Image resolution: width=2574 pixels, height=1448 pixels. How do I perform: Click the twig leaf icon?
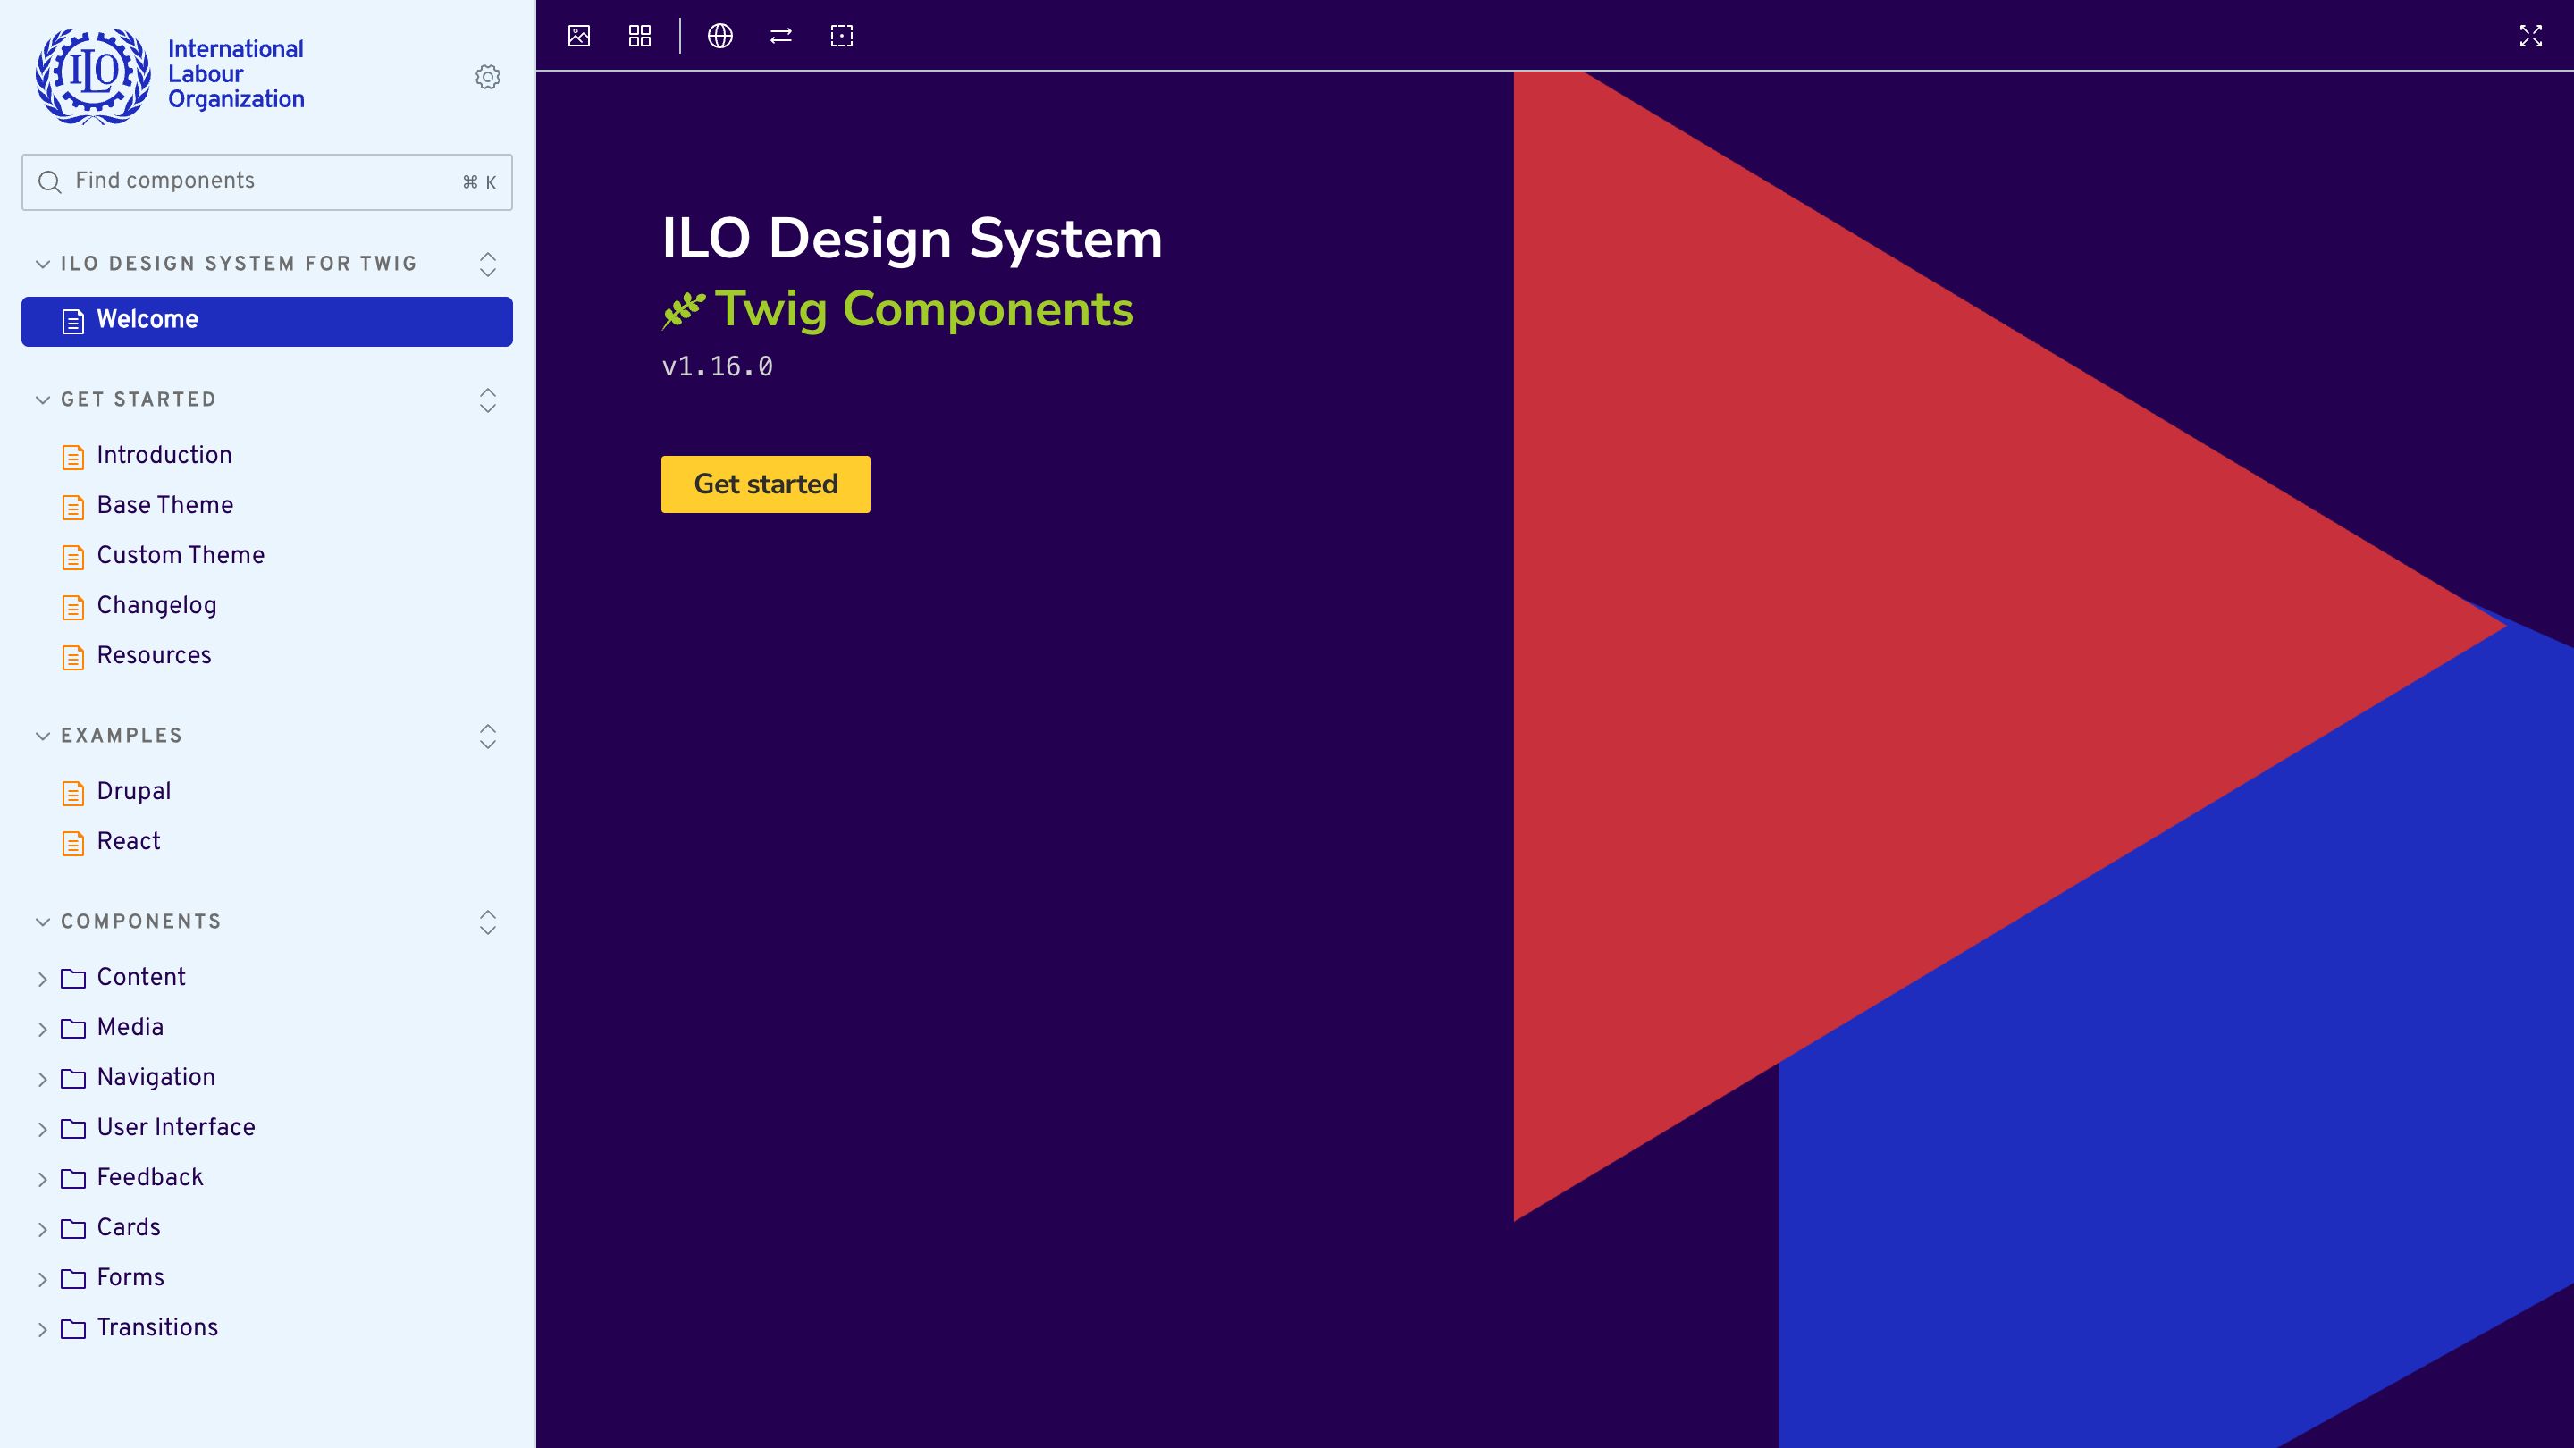pyautogui.click(x=684, y=311)
